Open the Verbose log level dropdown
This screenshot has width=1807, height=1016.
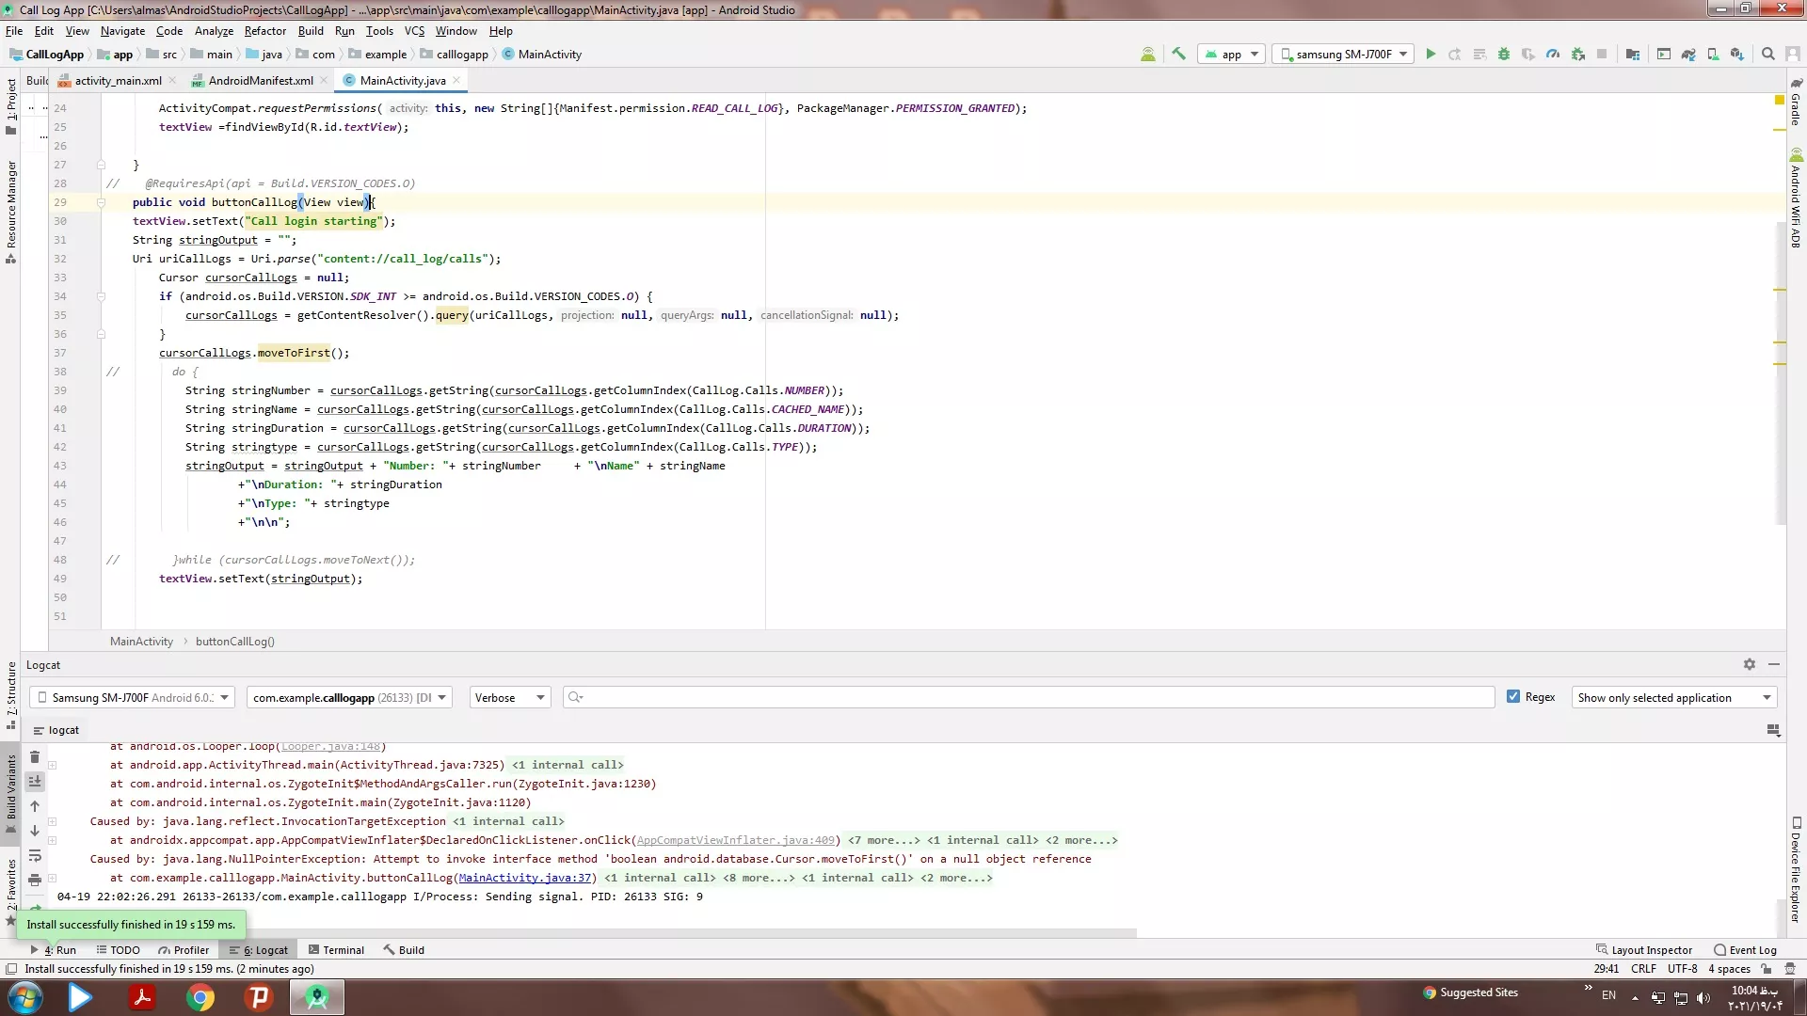click(x=509, y=698)
